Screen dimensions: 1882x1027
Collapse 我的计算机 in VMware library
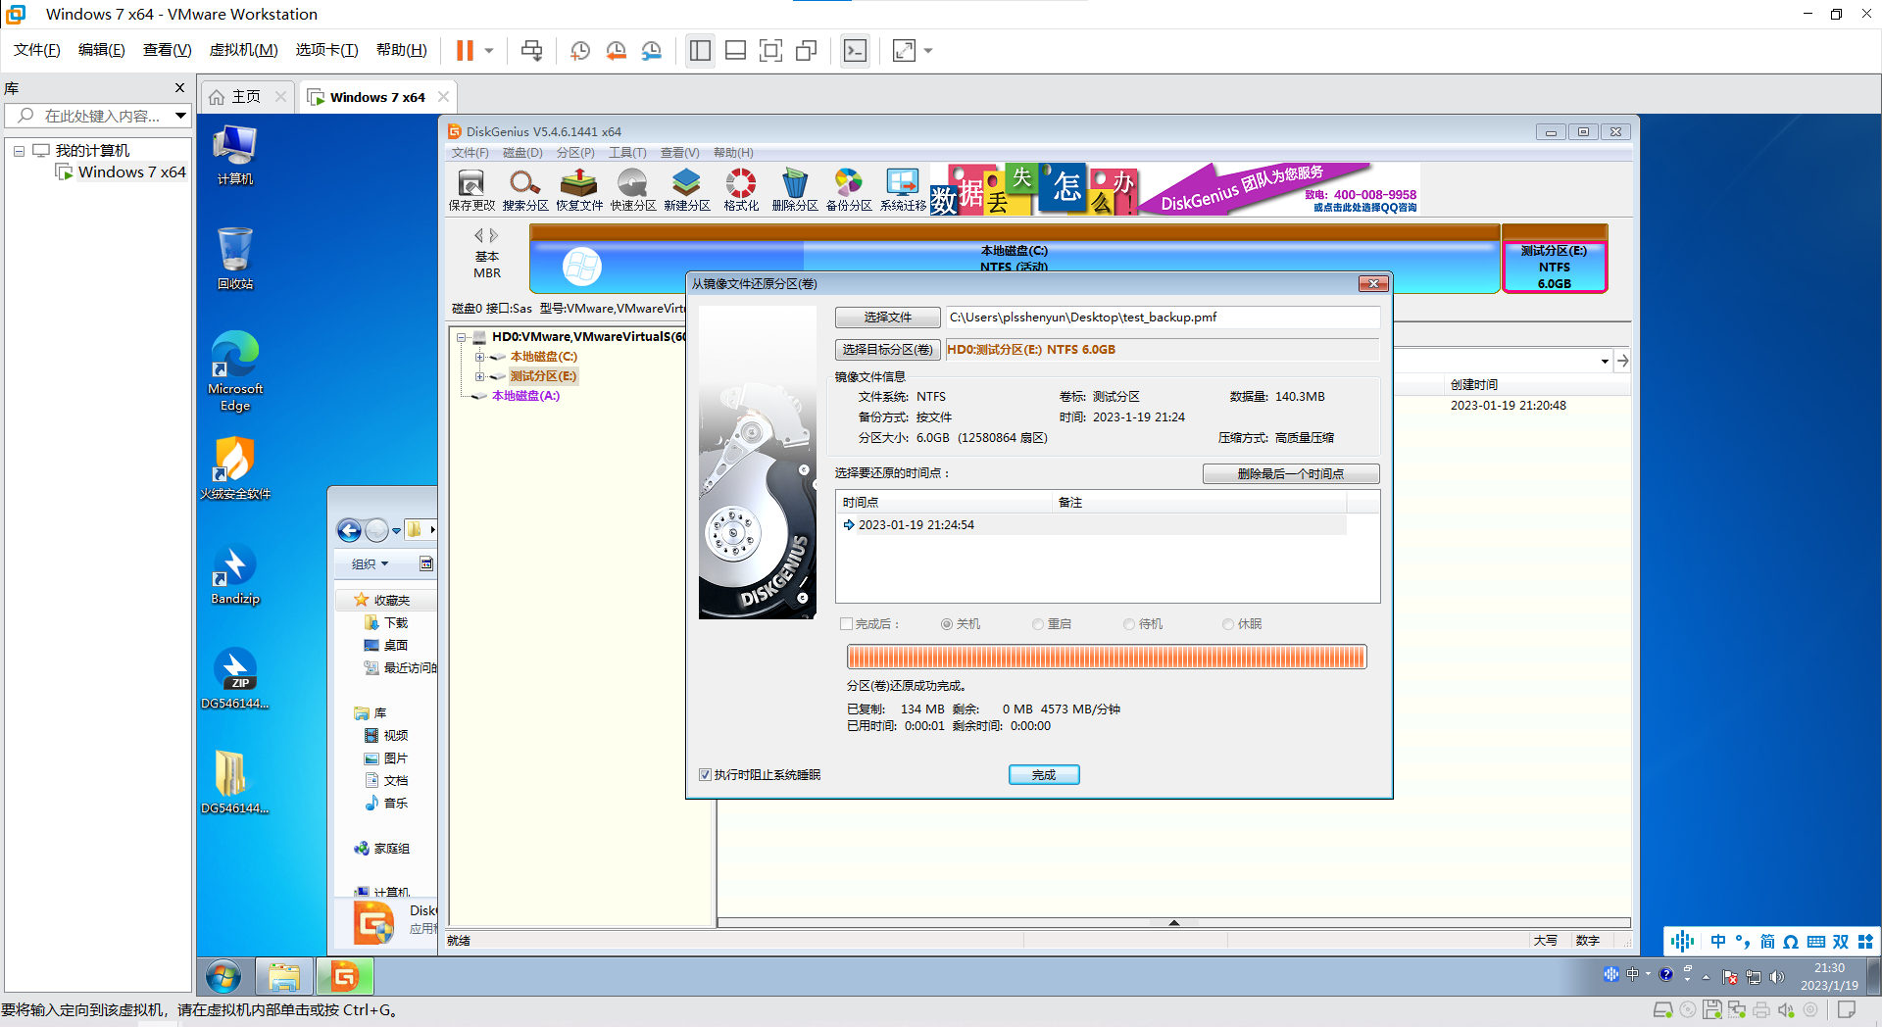[19, 151]
